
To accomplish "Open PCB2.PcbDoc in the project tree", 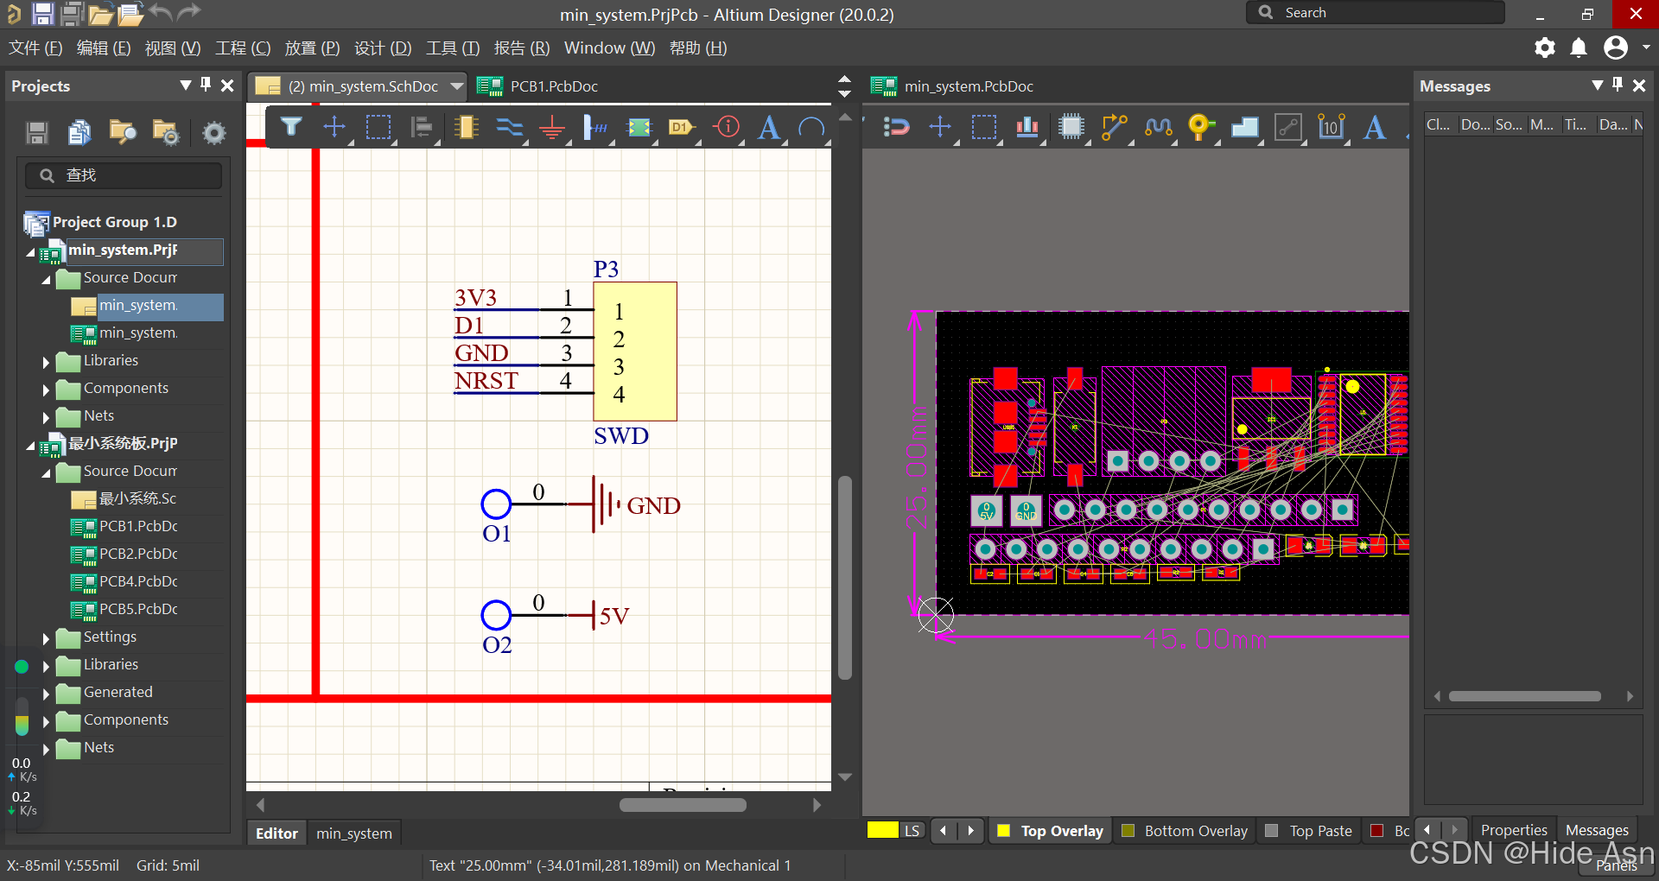I will pos(138,554).
